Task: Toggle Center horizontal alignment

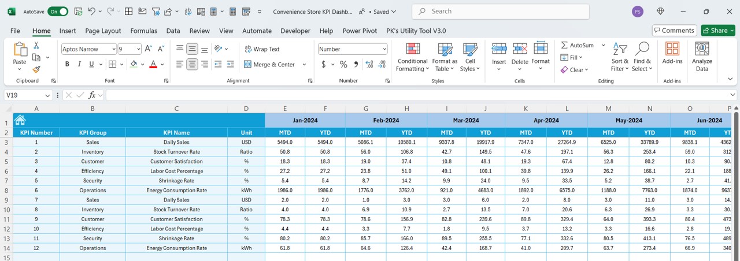Action: [193, 64]
